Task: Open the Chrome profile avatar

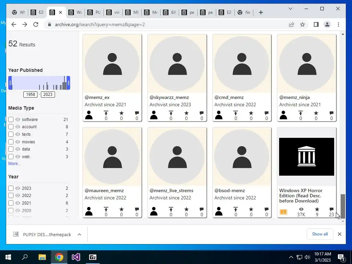Action: pyautogui.click(x=327, y=24)
